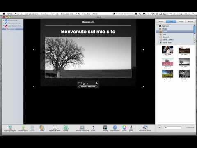
Task: Click the Ruota rotate icon
Action: click(x=93, y=127)
